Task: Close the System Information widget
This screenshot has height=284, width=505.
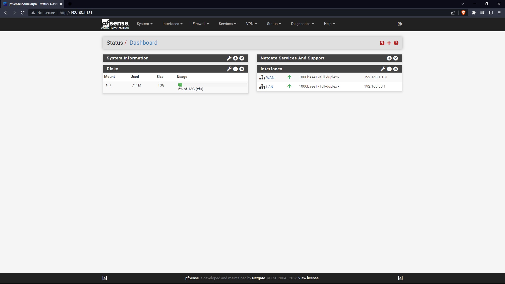Action: (242, 58)
